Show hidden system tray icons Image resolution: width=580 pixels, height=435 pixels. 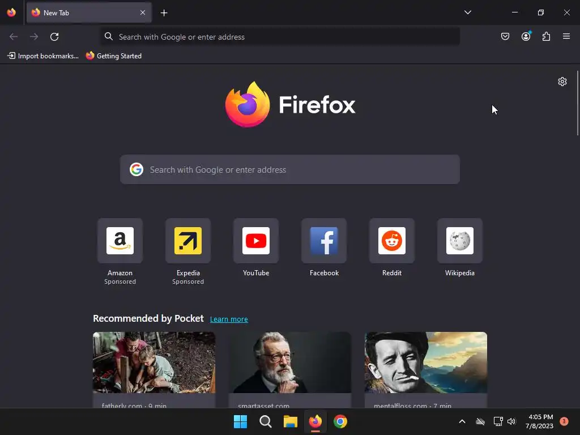(462, 421)
